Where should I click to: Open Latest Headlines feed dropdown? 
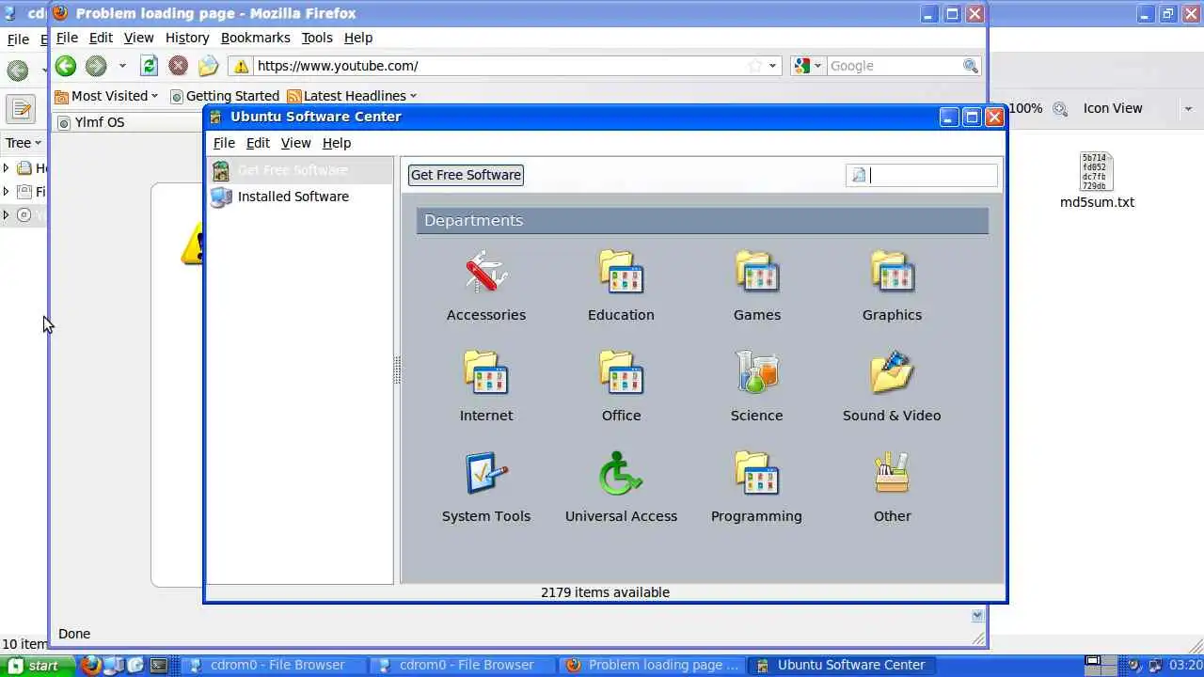pyautogui.click(x=352, y=96)
